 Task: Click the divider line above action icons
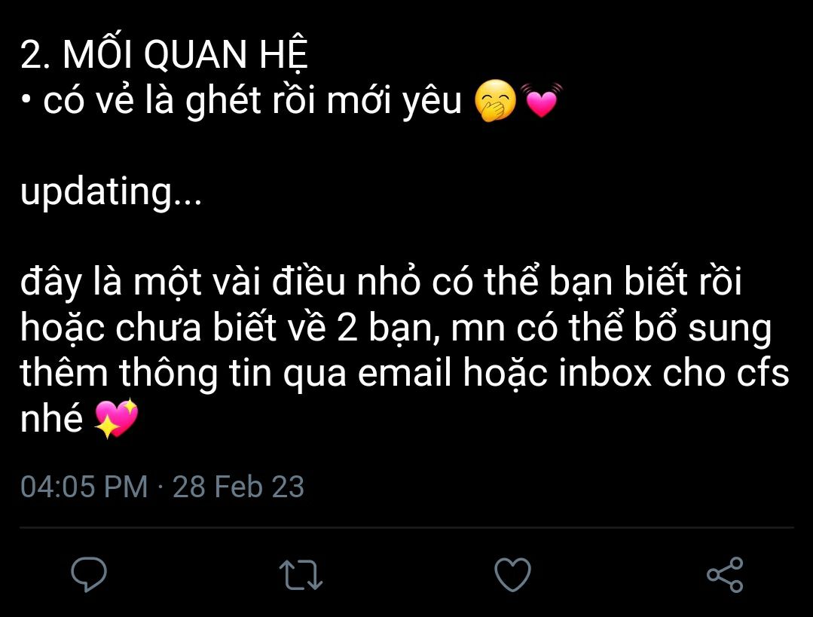click(407, 528)
